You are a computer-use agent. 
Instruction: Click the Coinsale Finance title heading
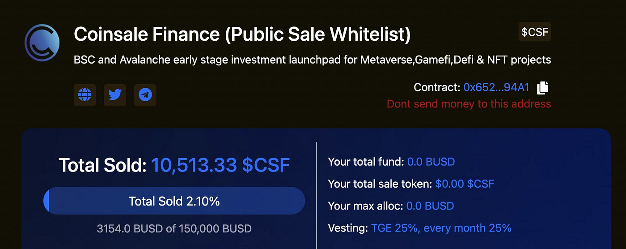pos(242,34)
